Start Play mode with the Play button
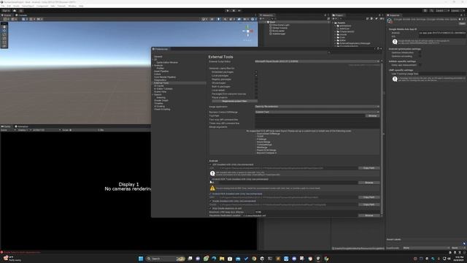Viewport: 467px width, 263px height. pyautogui.click(x=228, y=10)
